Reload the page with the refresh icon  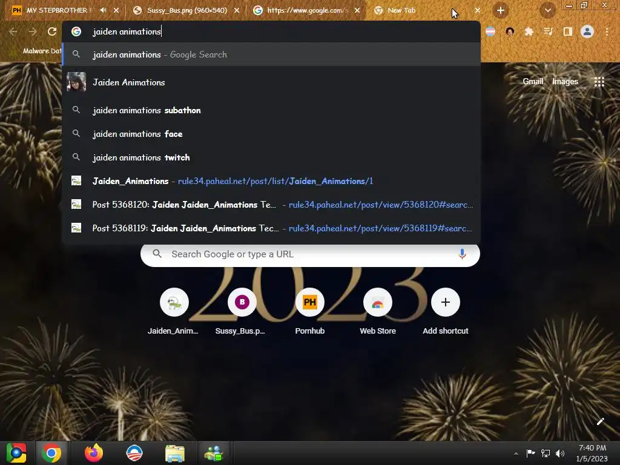pyautogui.click(x=52, y=31)
